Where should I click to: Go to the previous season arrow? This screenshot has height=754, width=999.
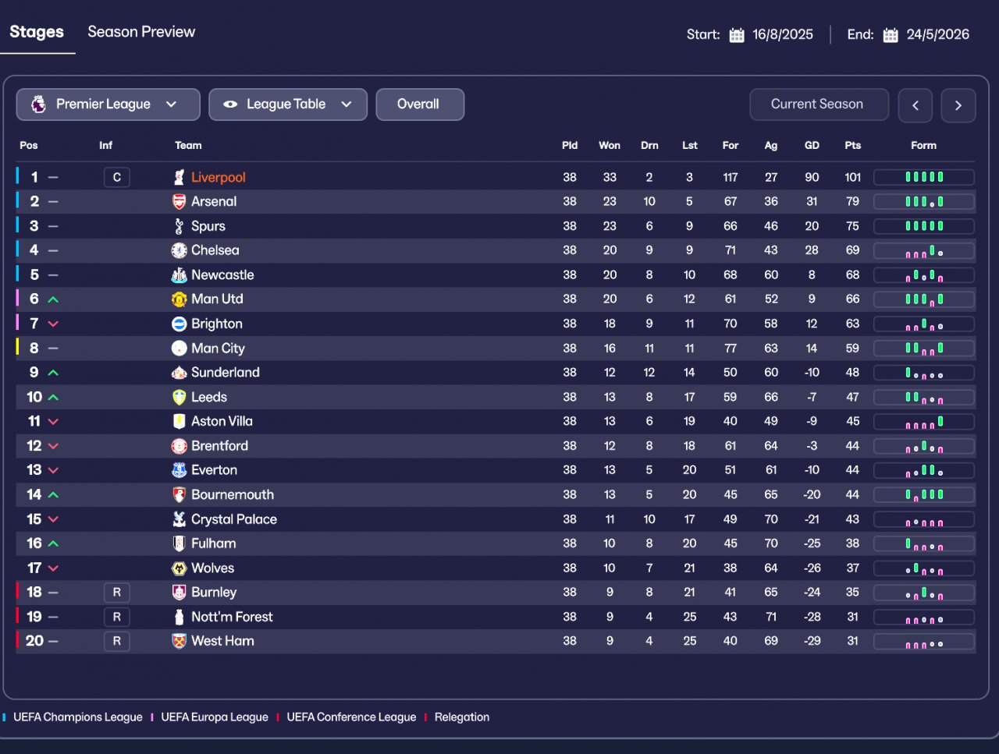pyautogui.click(x=915, y=105)
